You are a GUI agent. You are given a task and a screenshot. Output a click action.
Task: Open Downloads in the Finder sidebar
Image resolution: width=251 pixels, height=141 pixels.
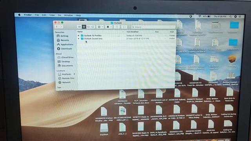(x=64, y=49)
